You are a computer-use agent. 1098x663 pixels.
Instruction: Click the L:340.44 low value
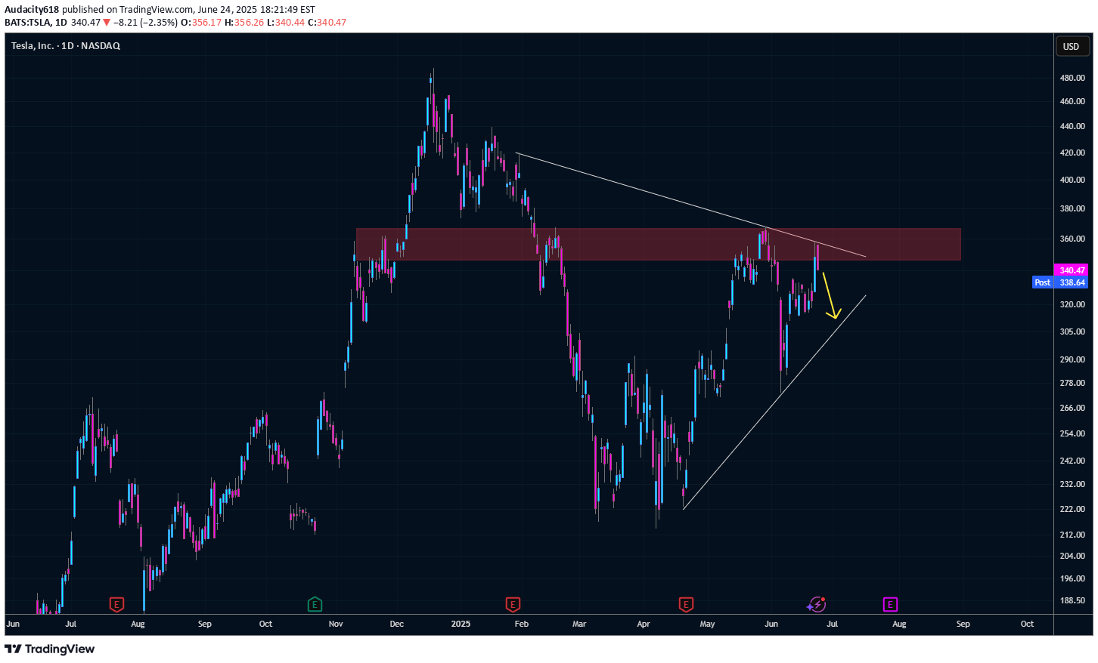pyautogui.click(x=286, y=23)
